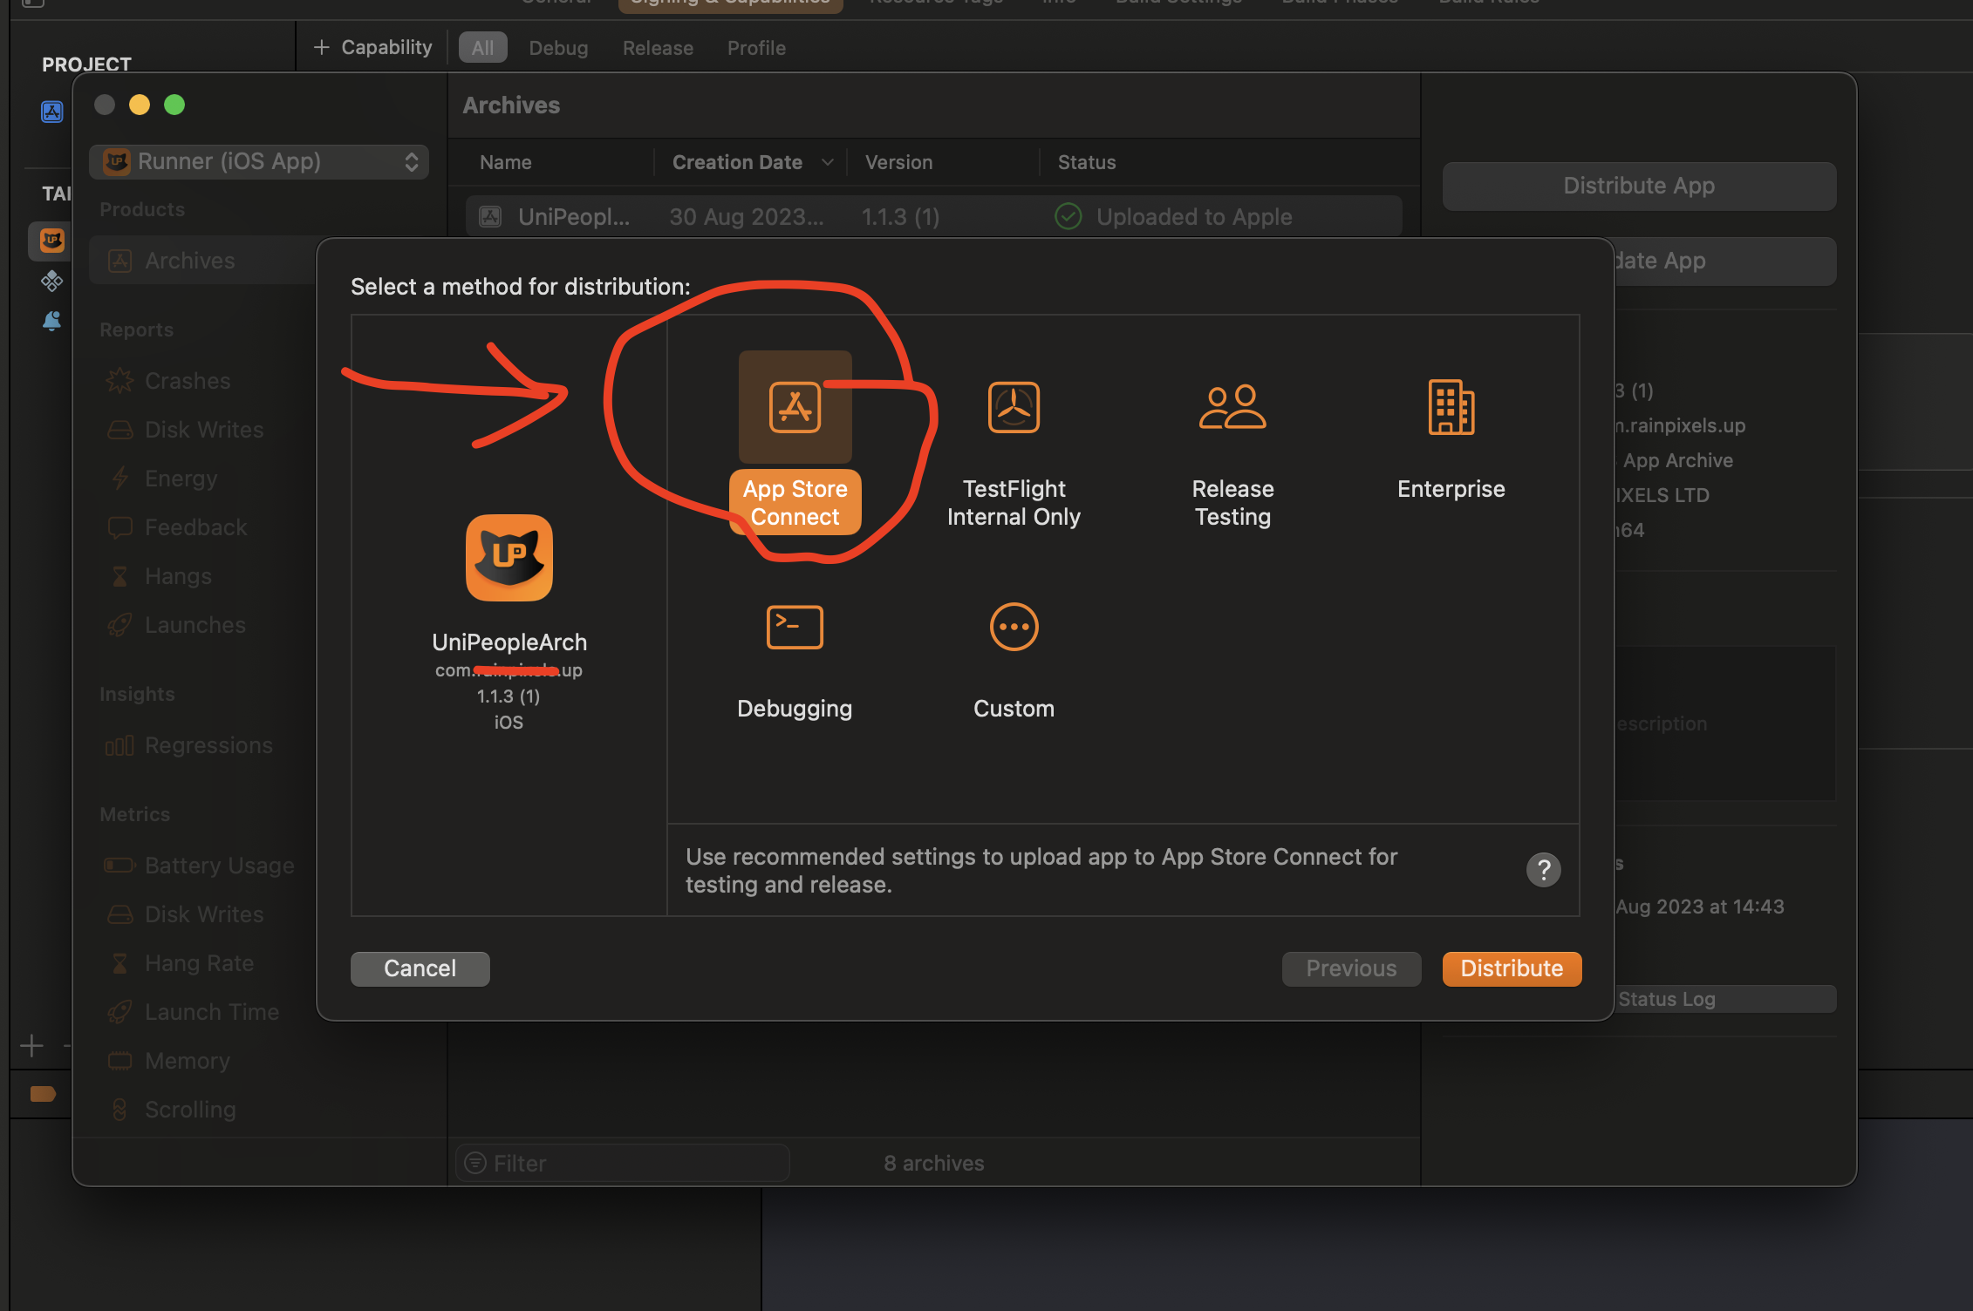Pick the Enterprise distribution method
The width and height of the screenshot is (1973, 1311).
(x=1451, y=440)
